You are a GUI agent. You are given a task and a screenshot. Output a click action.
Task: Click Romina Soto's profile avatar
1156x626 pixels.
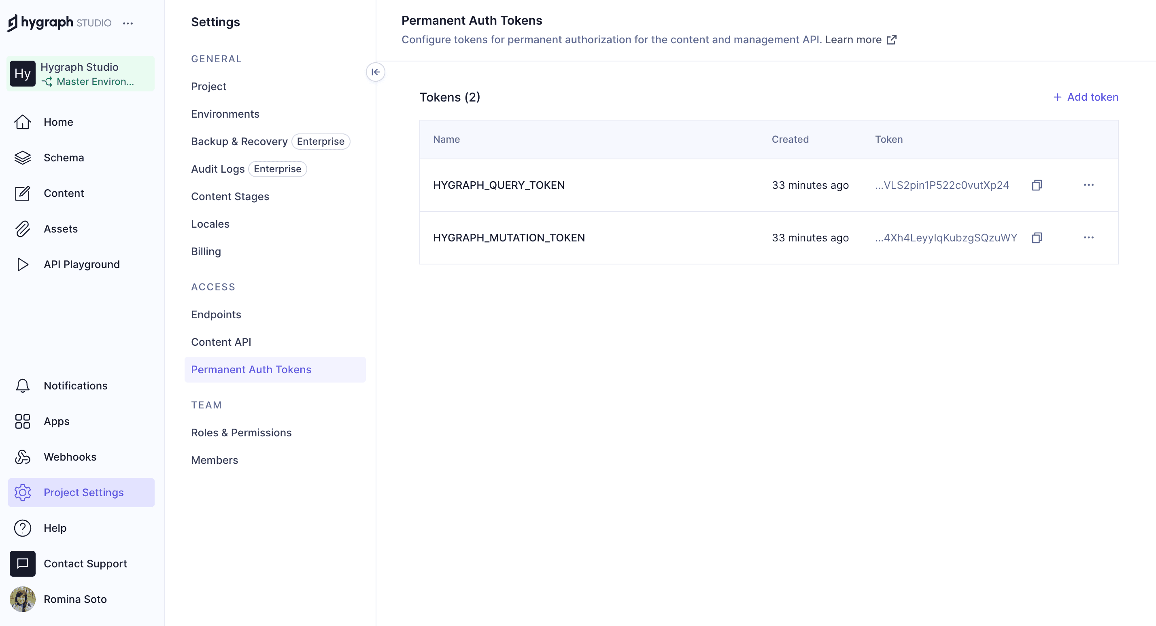(22, 599)
